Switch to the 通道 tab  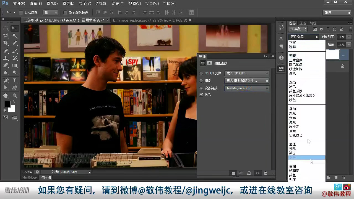tap(303, 23)
